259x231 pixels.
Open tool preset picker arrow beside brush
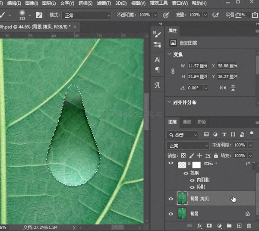point(9,15)
